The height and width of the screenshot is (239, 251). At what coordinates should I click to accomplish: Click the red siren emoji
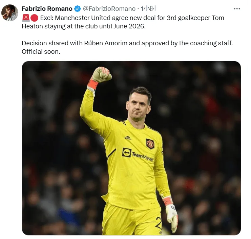tap(26, 18)
